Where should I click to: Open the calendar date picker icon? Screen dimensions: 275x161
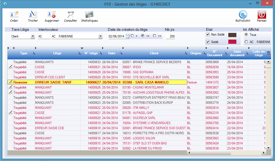[128, 36]
